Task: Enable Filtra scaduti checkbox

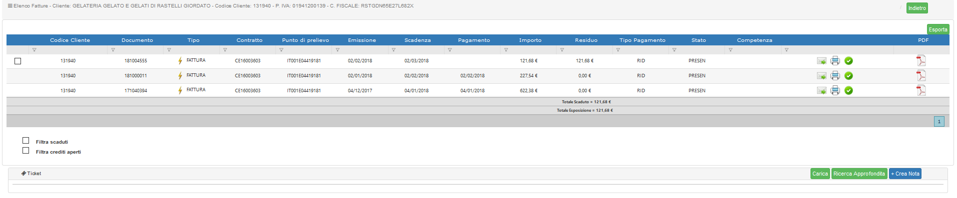Action: (26, 141)
